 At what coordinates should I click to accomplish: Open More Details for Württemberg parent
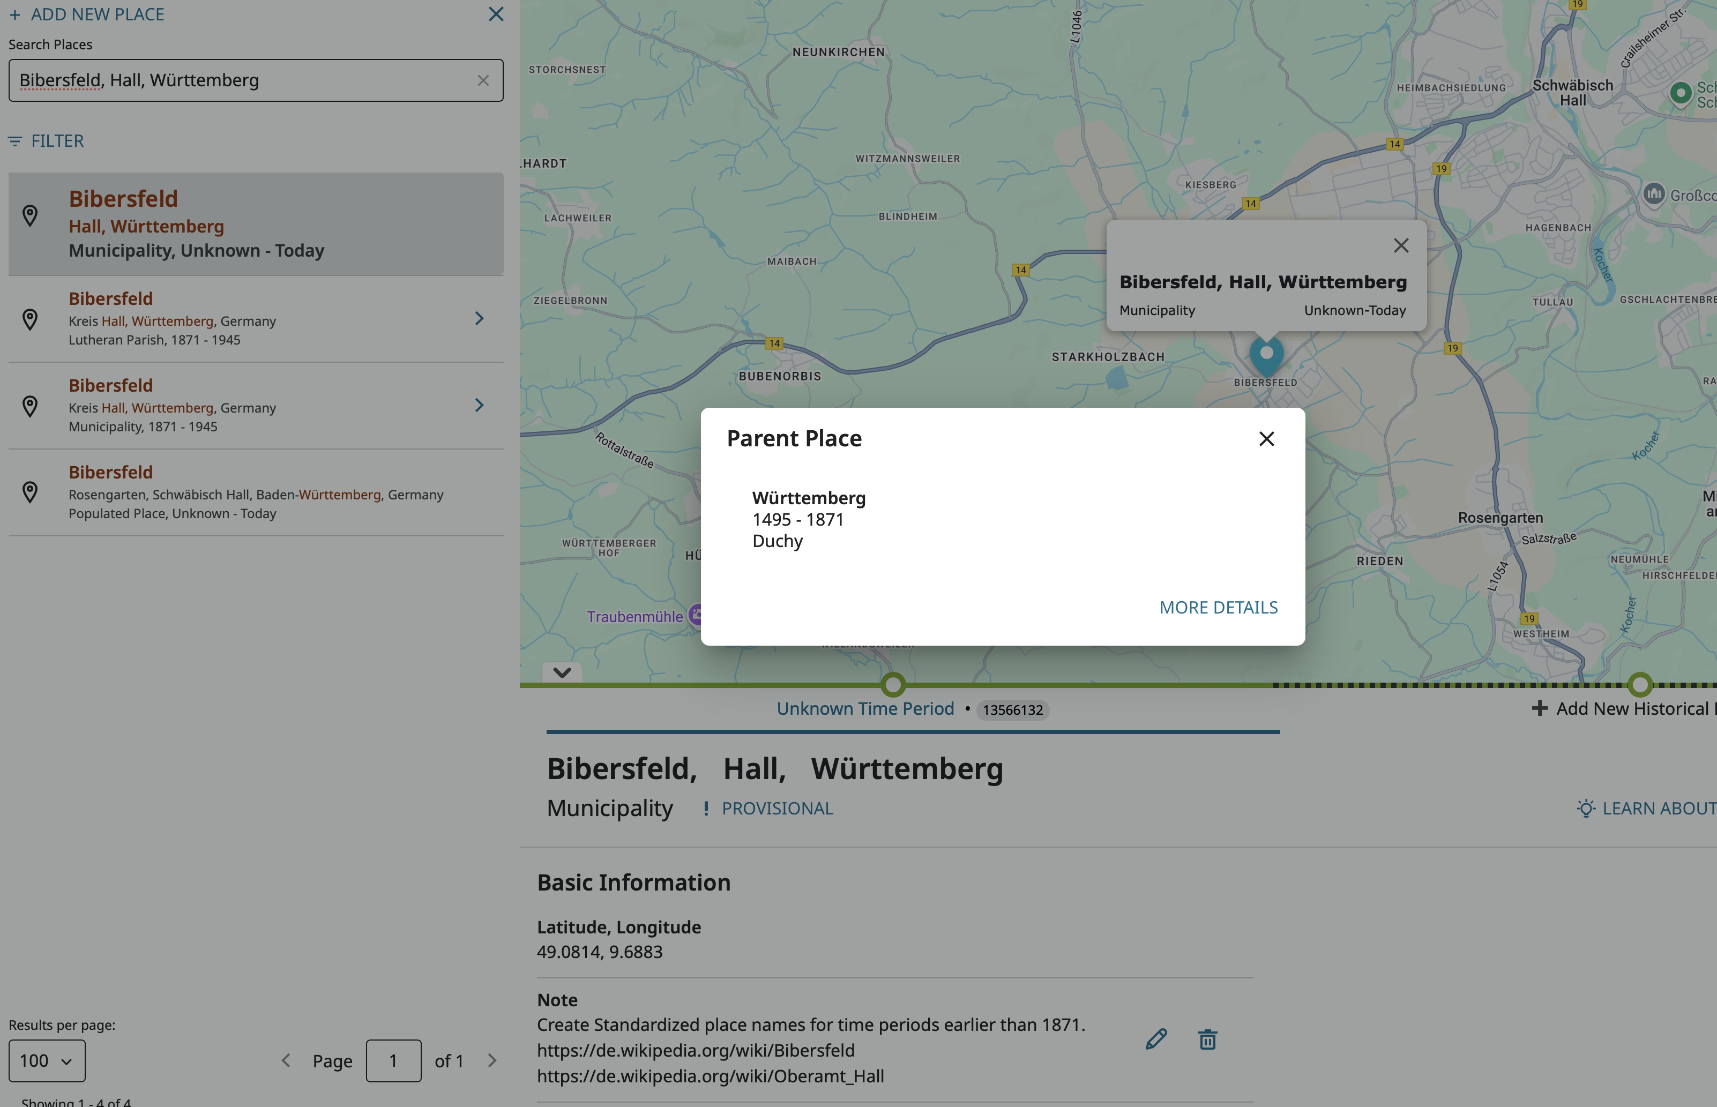[x=1218, y=608]
